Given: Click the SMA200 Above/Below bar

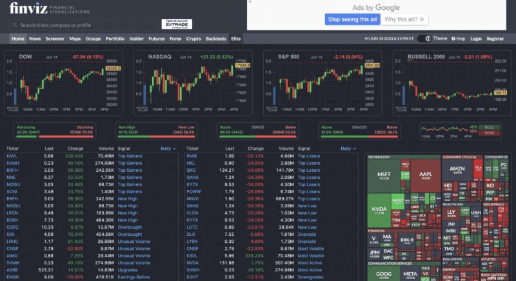Looking at the screenshot, I should tap(359, 131).
